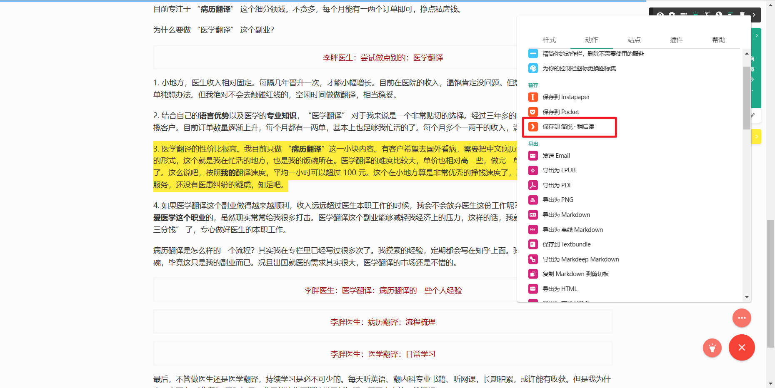Screen dimensions: 775x388
Task: Click the account profile icon in the toolbar
Action: (x=660, y=15)
